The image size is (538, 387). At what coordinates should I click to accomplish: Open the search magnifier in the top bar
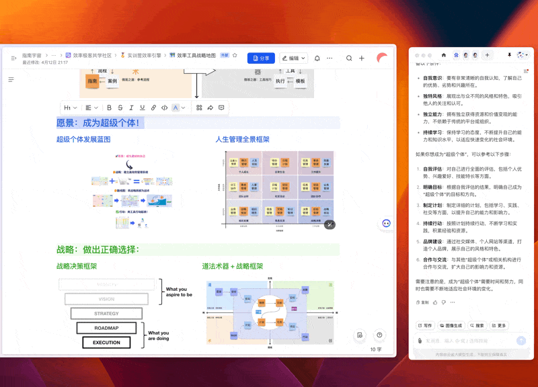[349, 58]
